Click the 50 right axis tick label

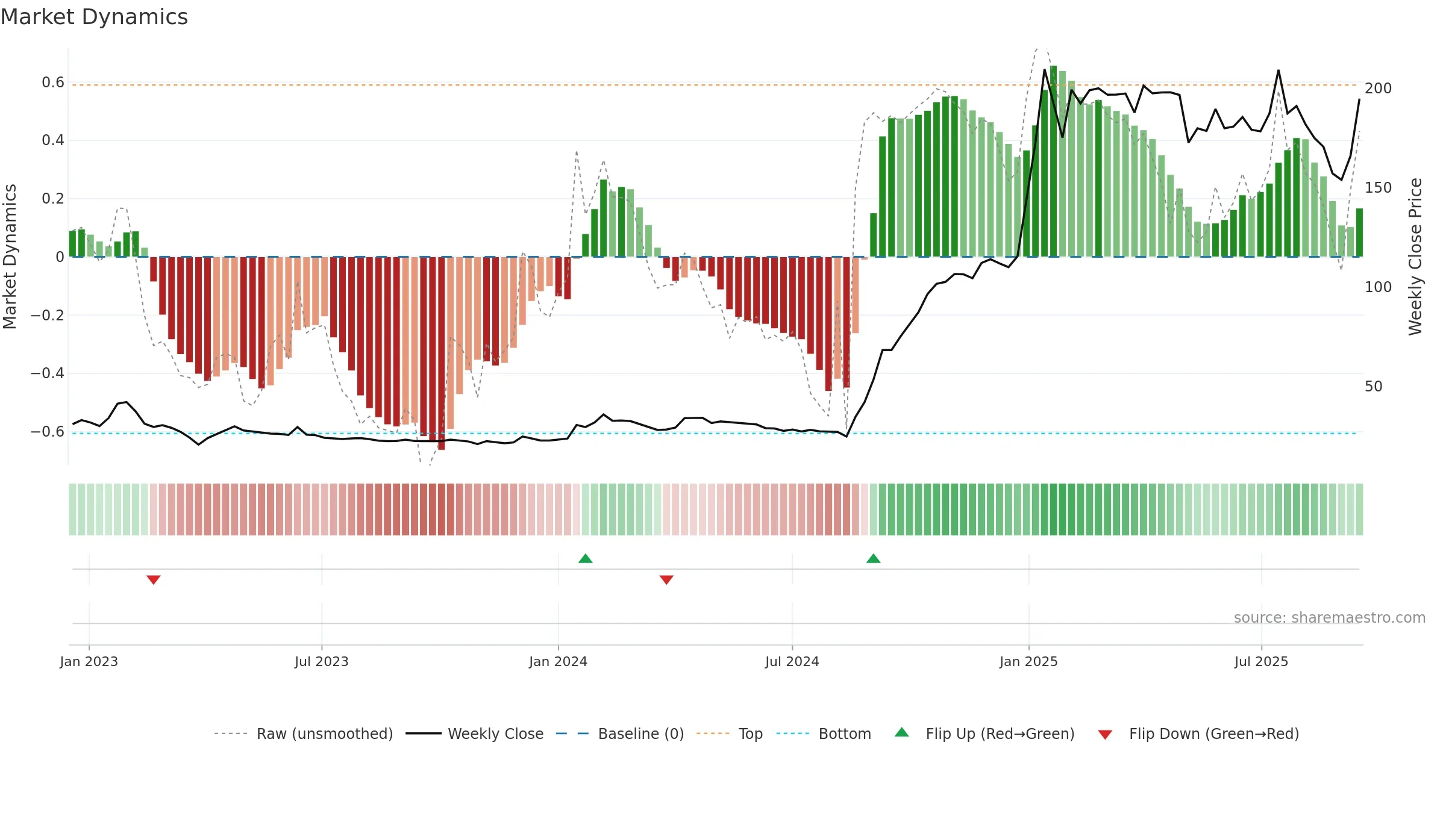click(1374, 387)
